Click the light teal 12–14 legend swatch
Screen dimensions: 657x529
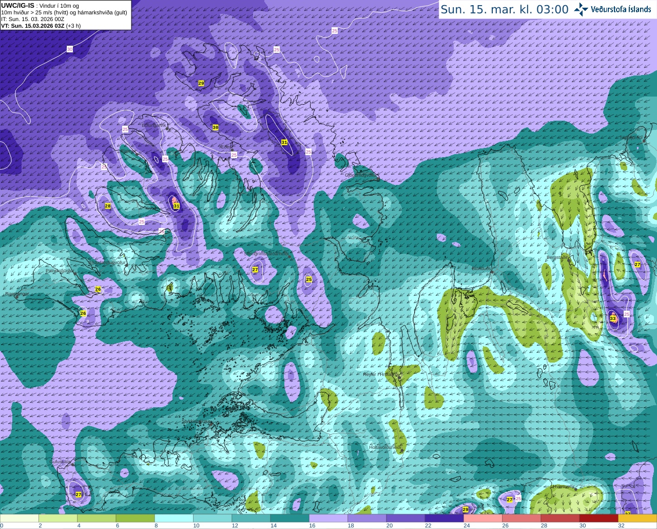251,518
